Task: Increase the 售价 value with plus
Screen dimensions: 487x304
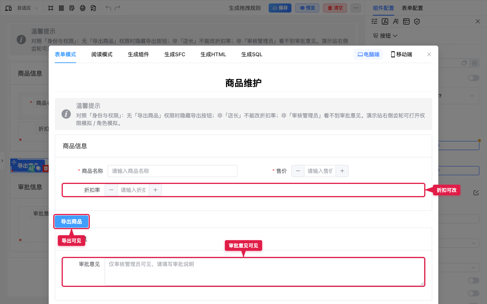Action: [342, 171]
